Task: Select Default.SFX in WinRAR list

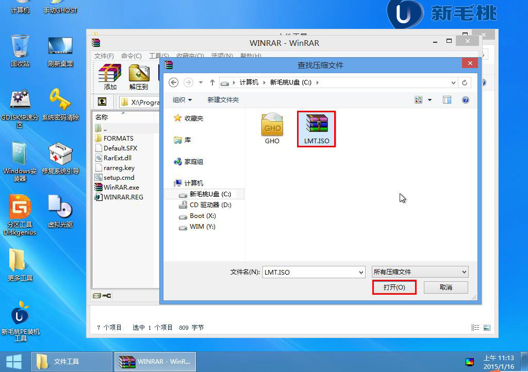Action: 116,148
